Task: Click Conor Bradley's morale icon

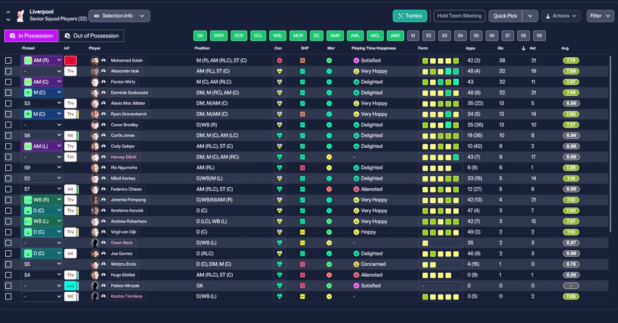Action: tap(329, 125)
